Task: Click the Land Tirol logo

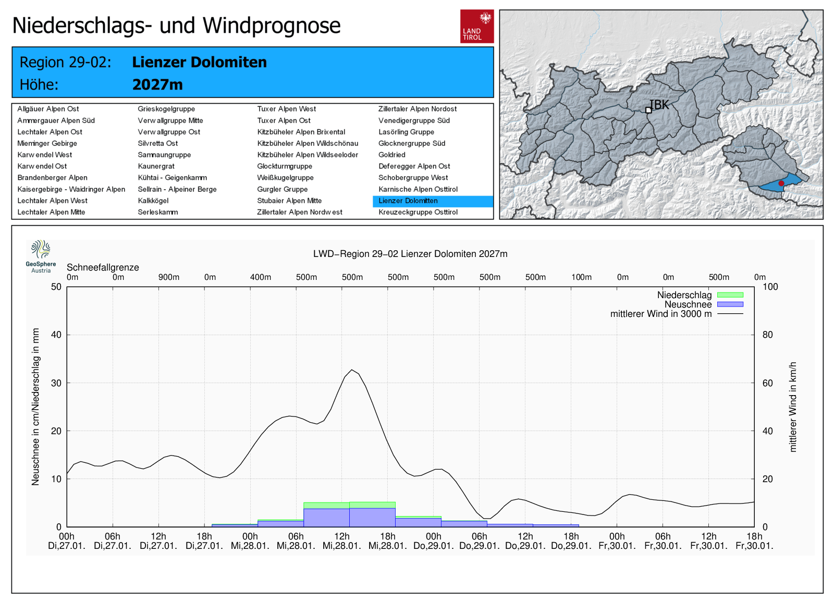Action: [477, 26]
